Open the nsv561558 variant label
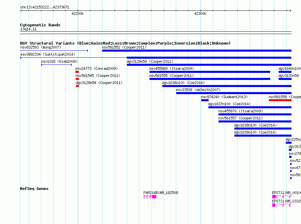The image size is (301, 224). [285, 97]
